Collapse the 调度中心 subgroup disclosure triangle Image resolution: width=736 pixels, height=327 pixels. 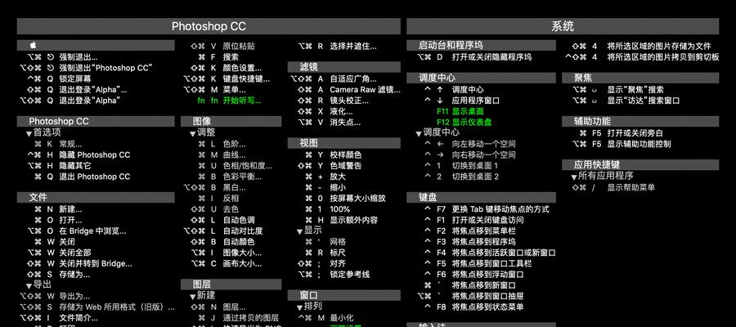419,134
